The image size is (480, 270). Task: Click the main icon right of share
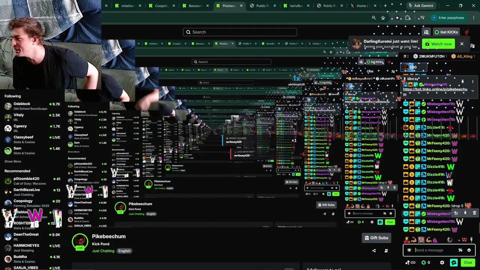point(386,250)
